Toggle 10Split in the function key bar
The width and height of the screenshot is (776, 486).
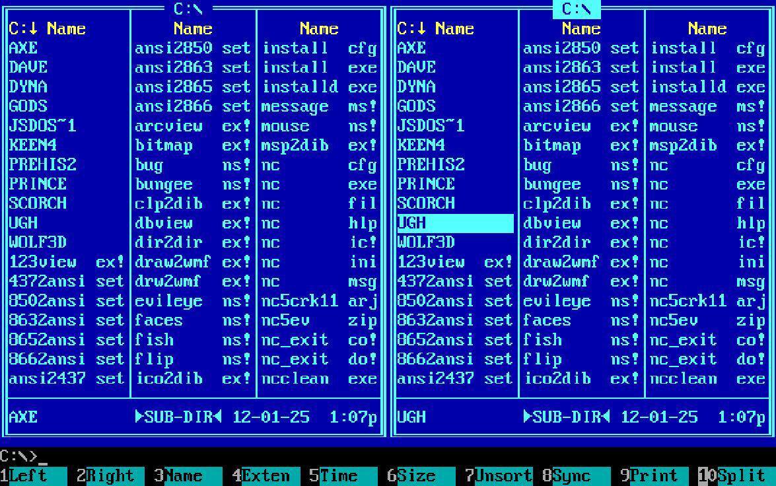click(734, 476)
